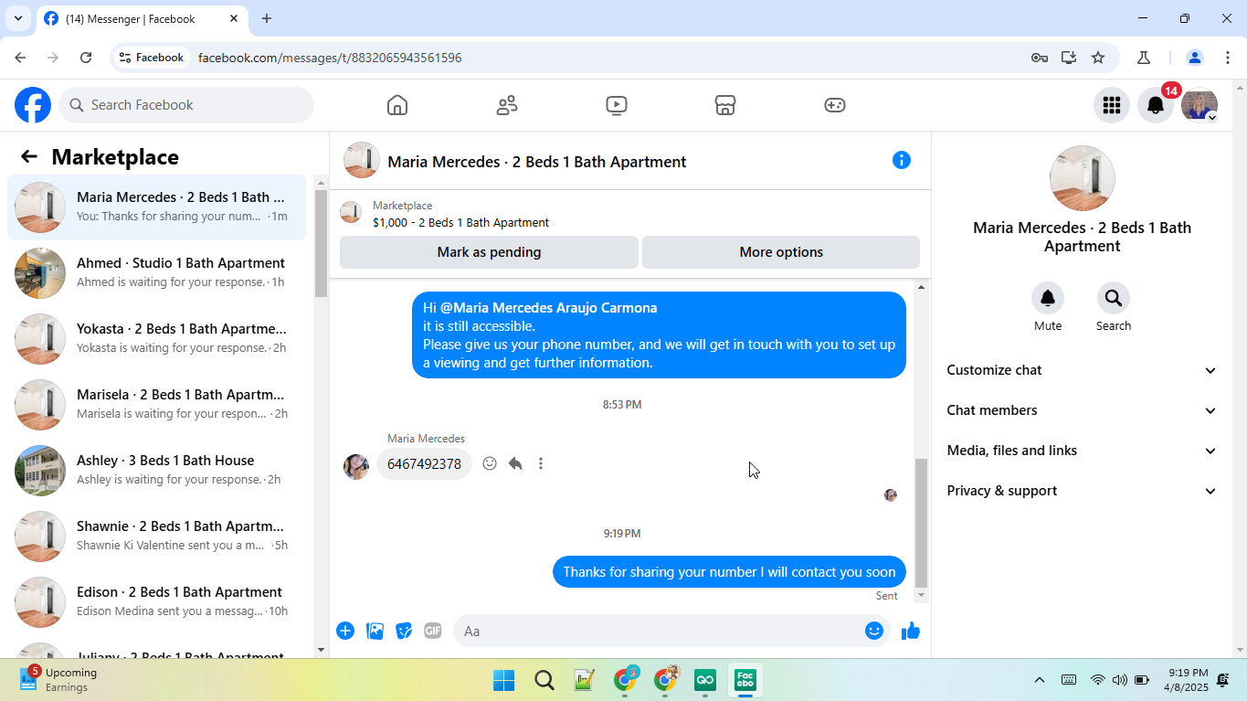
Task: Open the browser three-dot menu
Action: click(x=1227, y=58)
